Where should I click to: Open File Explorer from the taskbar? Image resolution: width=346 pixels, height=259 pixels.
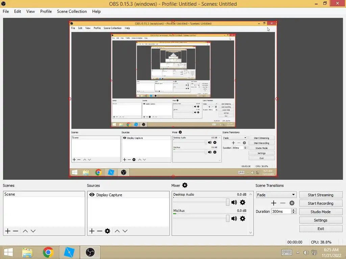click(x=27, y=252)
